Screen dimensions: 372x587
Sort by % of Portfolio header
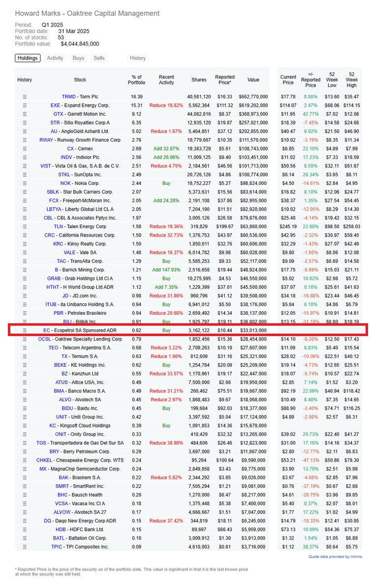(x=137, y=80)
